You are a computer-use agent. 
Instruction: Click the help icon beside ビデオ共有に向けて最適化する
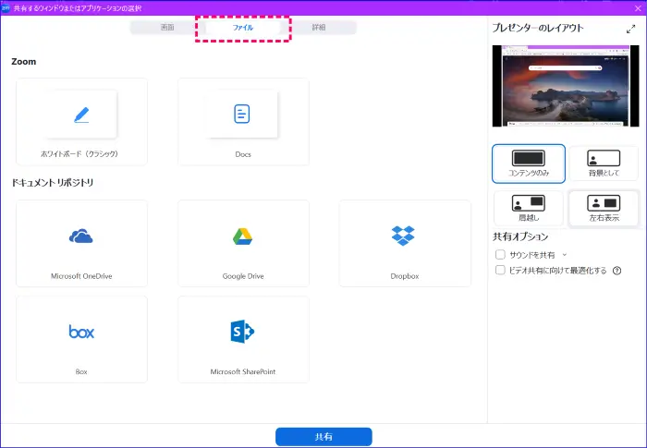click(x=616, y=271)
